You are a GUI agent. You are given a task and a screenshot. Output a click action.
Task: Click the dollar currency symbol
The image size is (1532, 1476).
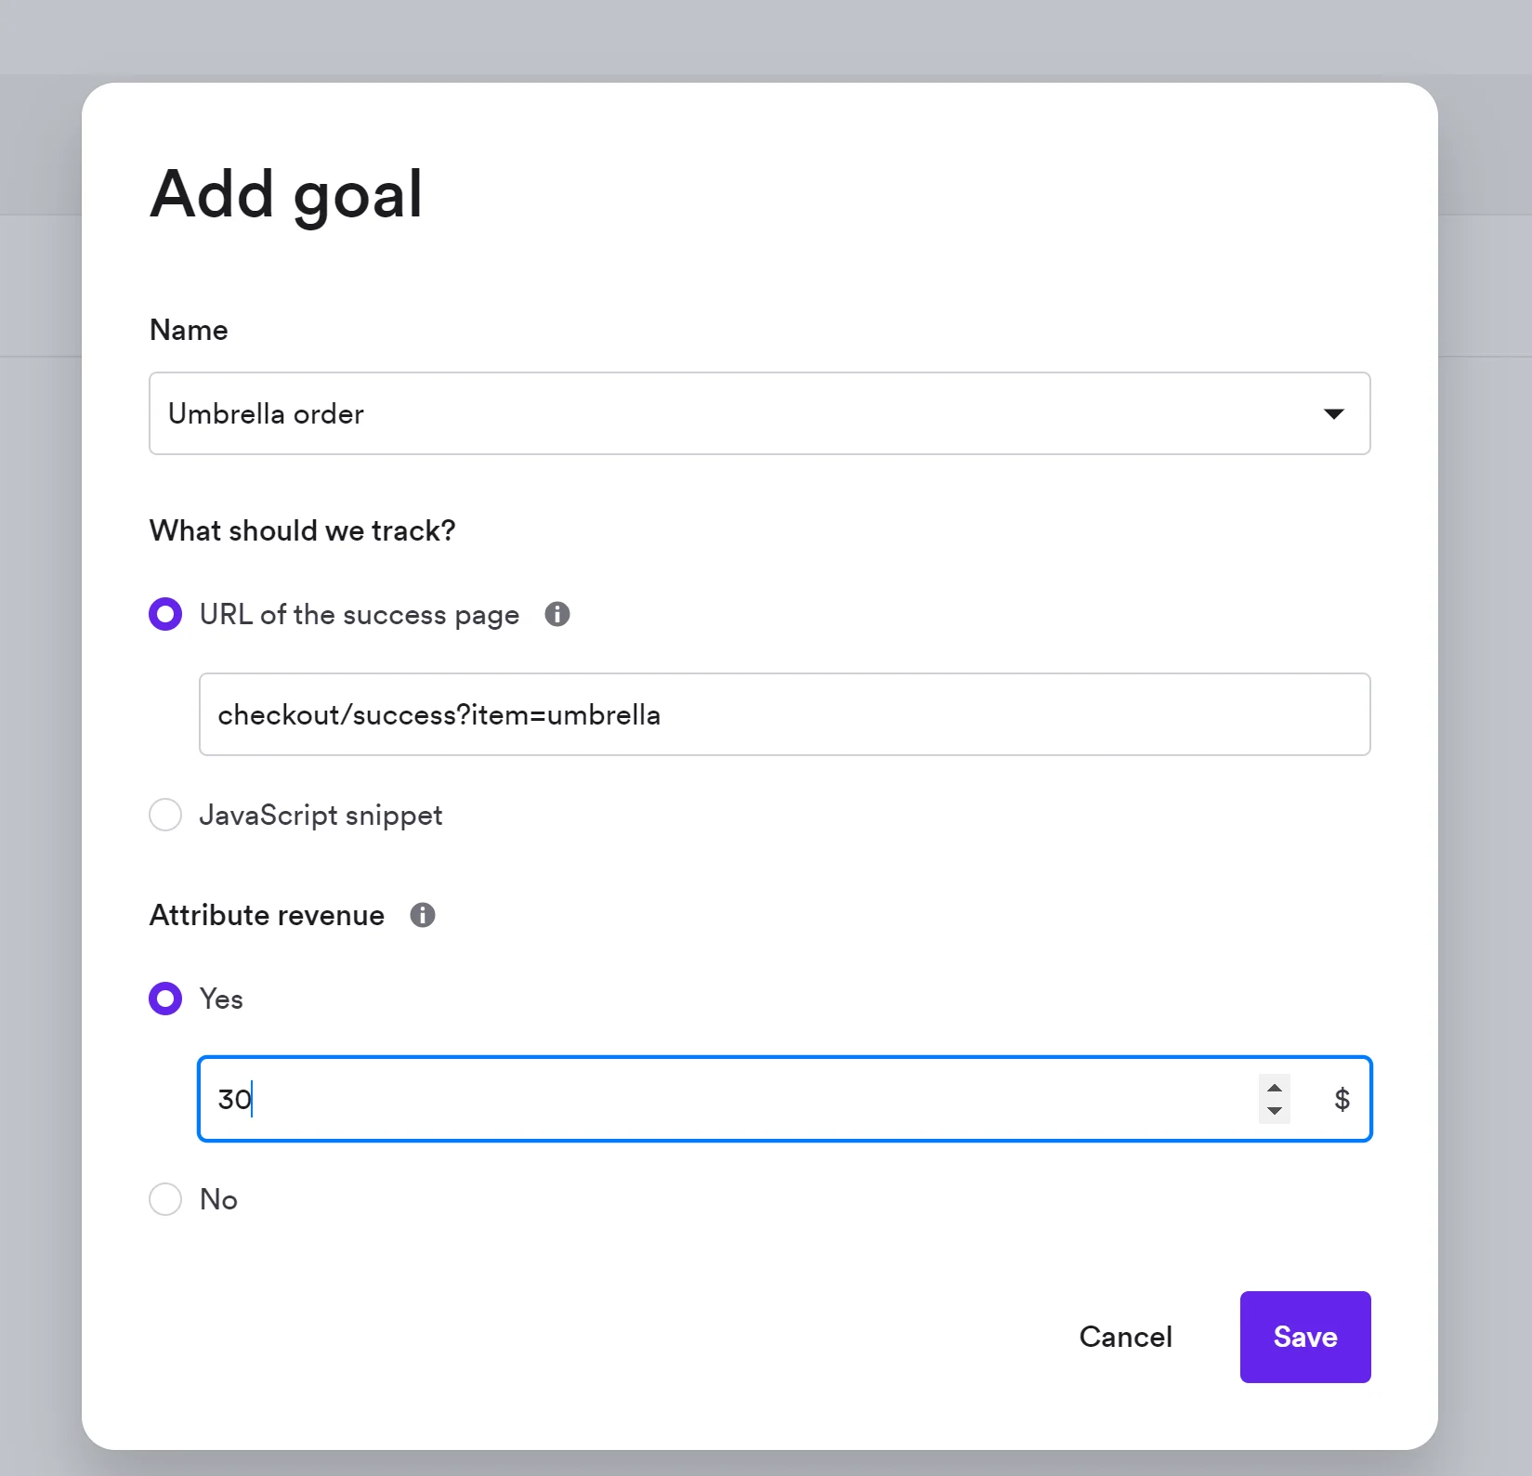(1342, 1100)
